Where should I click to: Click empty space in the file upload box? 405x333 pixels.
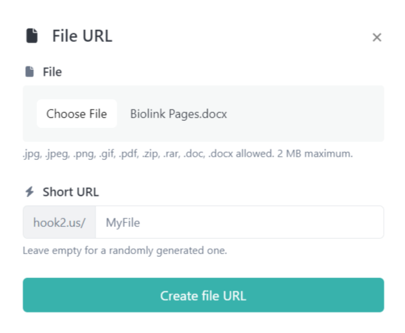click(305, 113)
